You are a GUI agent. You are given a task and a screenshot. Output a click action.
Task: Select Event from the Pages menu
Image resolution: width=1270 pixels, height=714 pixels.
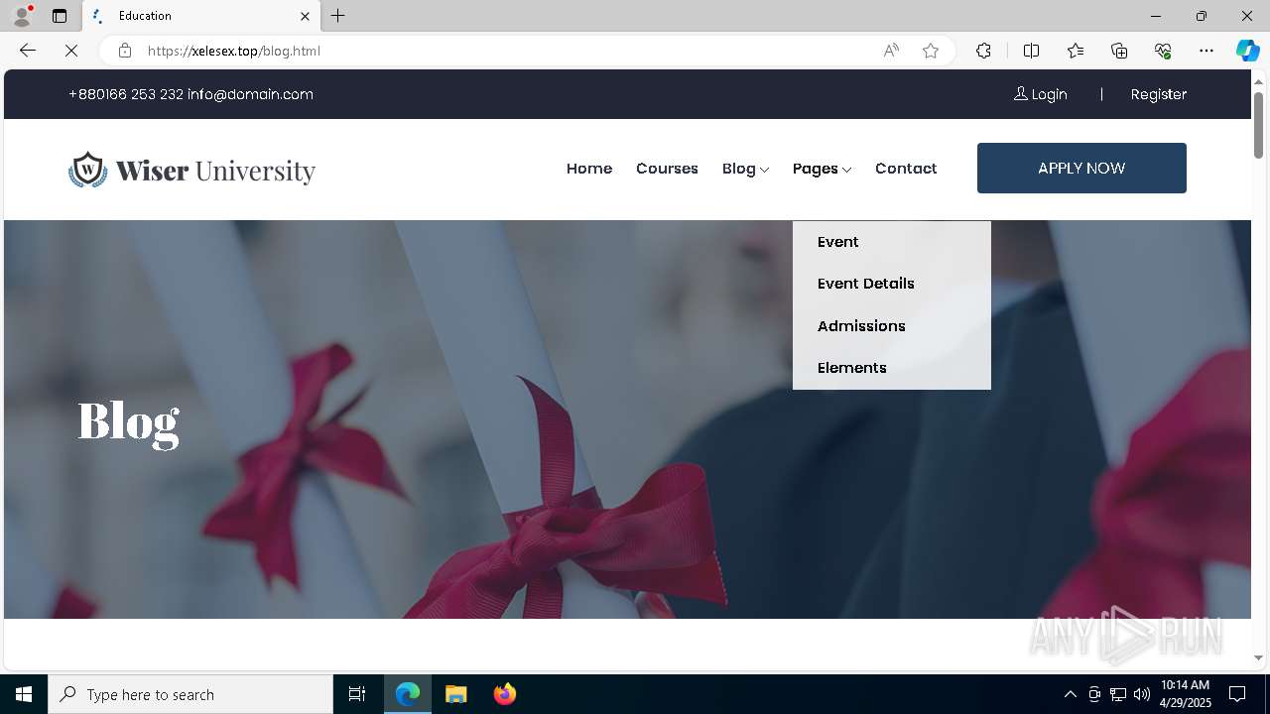click(838, 242)
